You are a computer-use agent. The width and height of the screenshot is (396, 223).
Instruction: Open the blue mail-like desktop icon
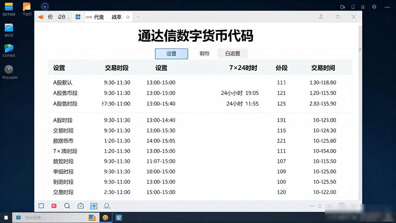[x=9, y=28]
